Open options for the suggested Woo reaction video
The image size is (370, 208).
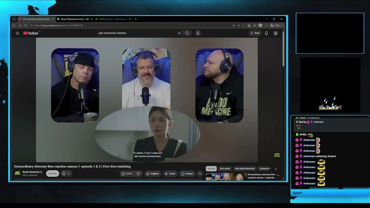pos(278,175)
